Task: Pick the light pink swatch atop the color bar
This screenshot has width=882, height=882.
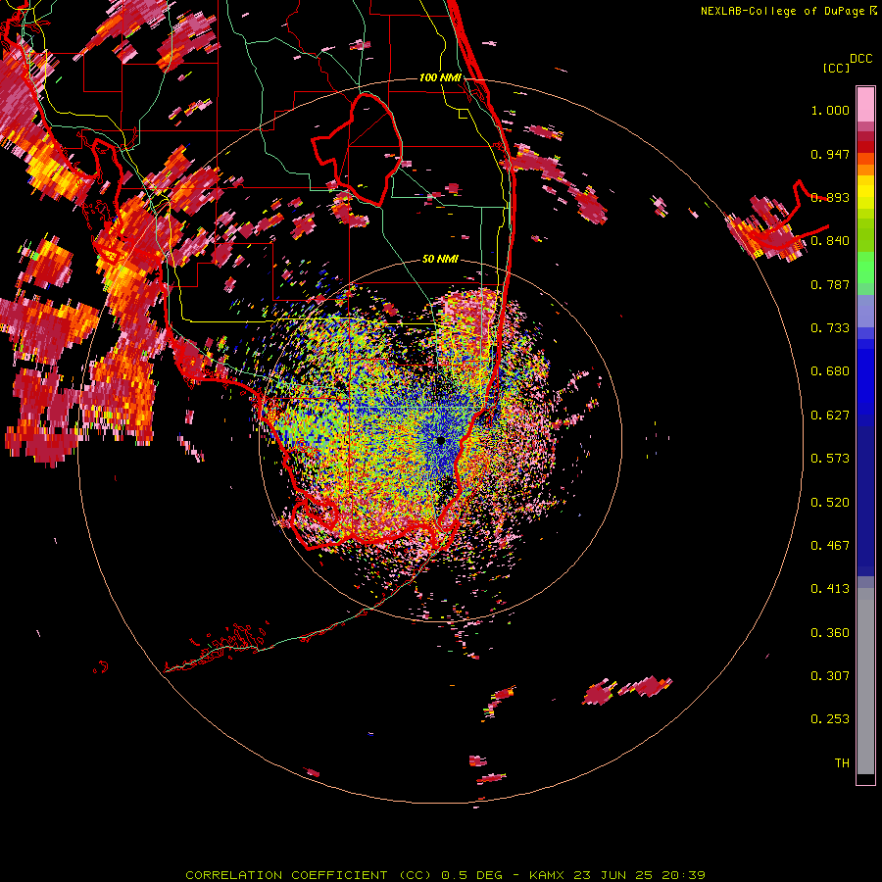Action: point(865,104)
